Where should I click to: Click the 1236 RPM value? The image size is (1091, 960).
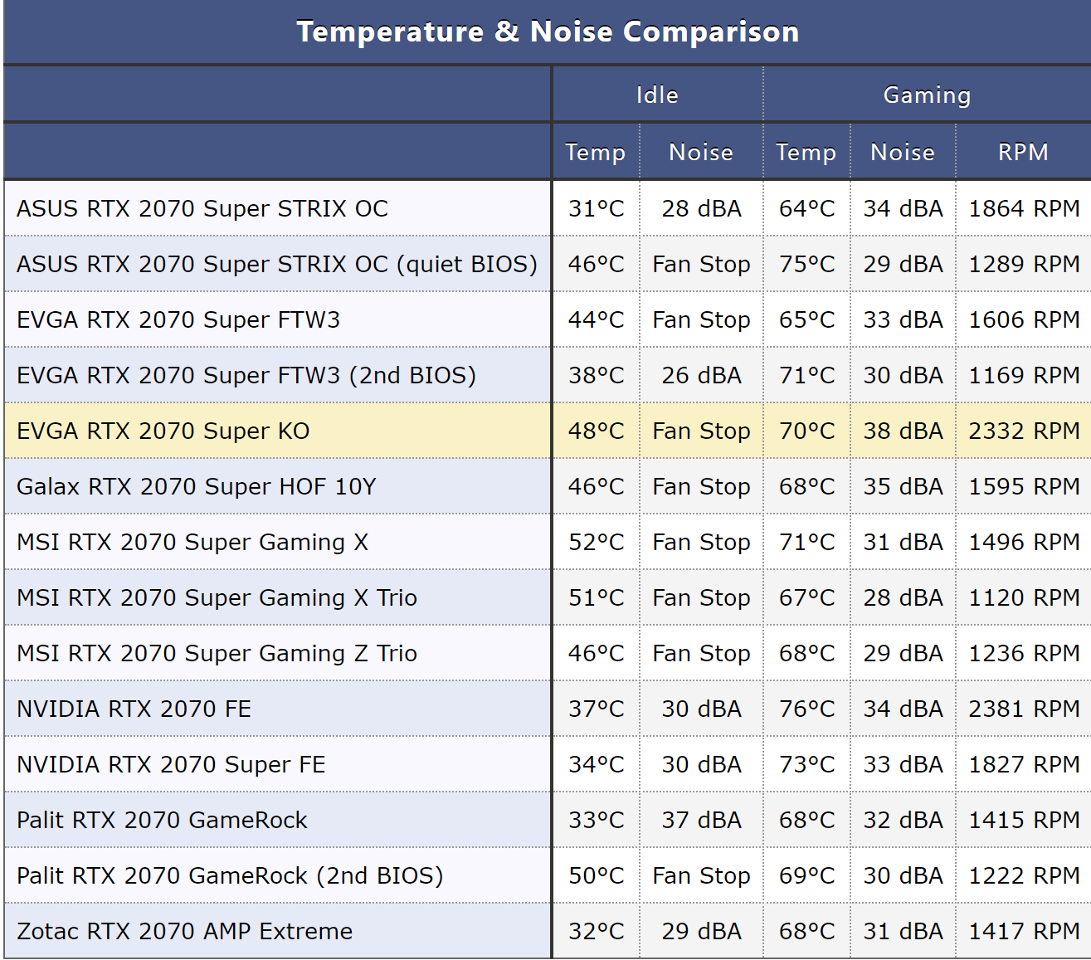[1024, 653]
